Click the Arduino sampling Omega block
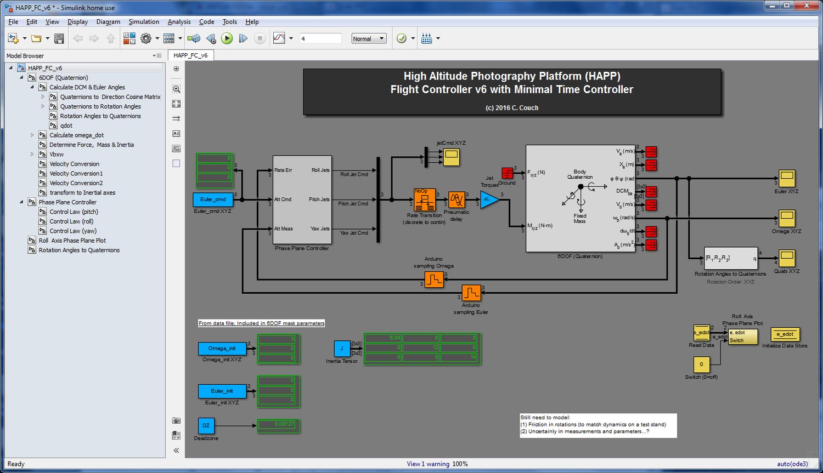 433,280
